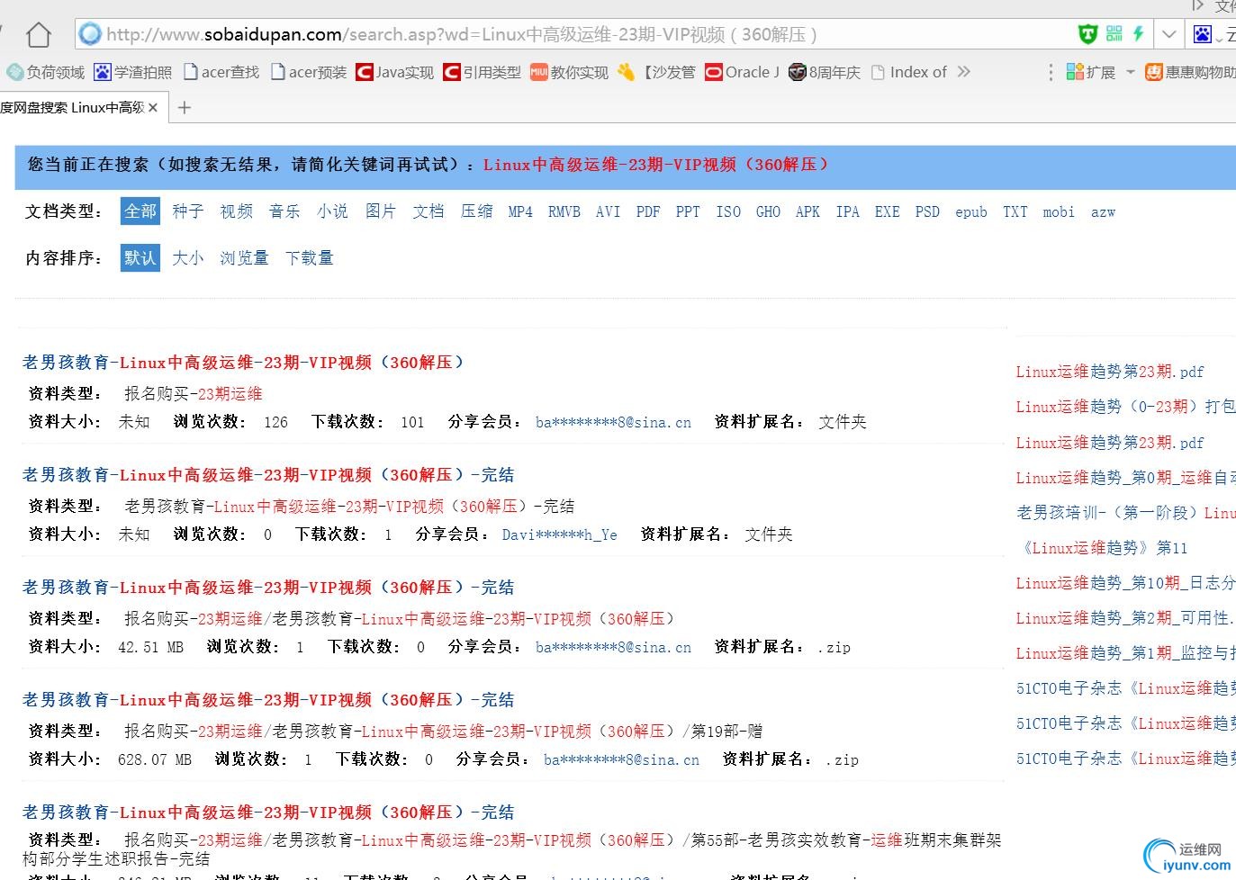This screenshot has width=1236, height=880.
Task: Sort results by 默认 order
Action: (x=140, y=258)
